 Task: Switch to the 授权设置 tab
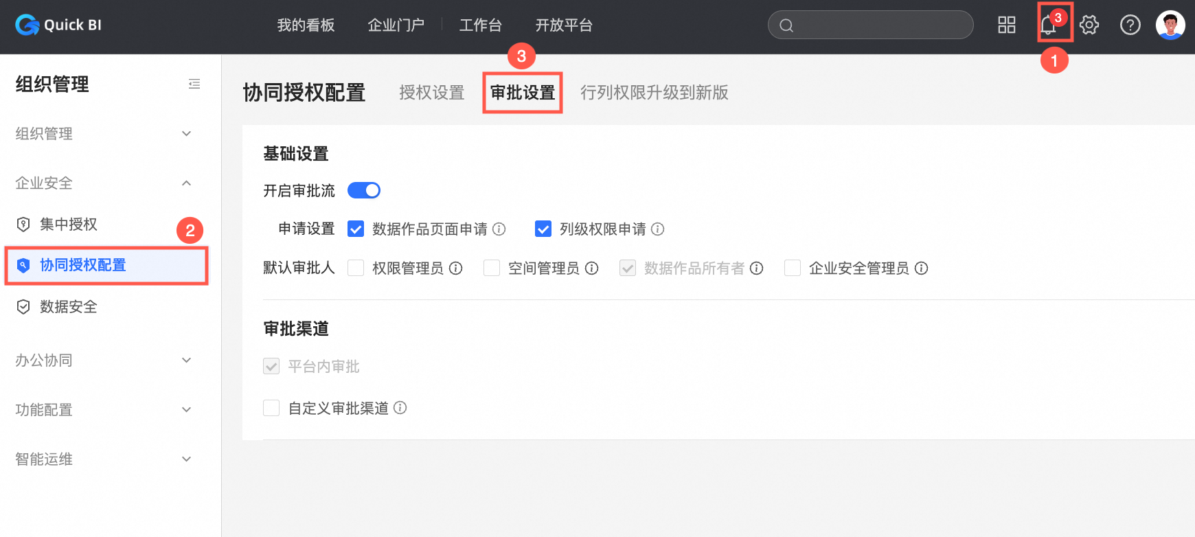click(x=432, y=93)
